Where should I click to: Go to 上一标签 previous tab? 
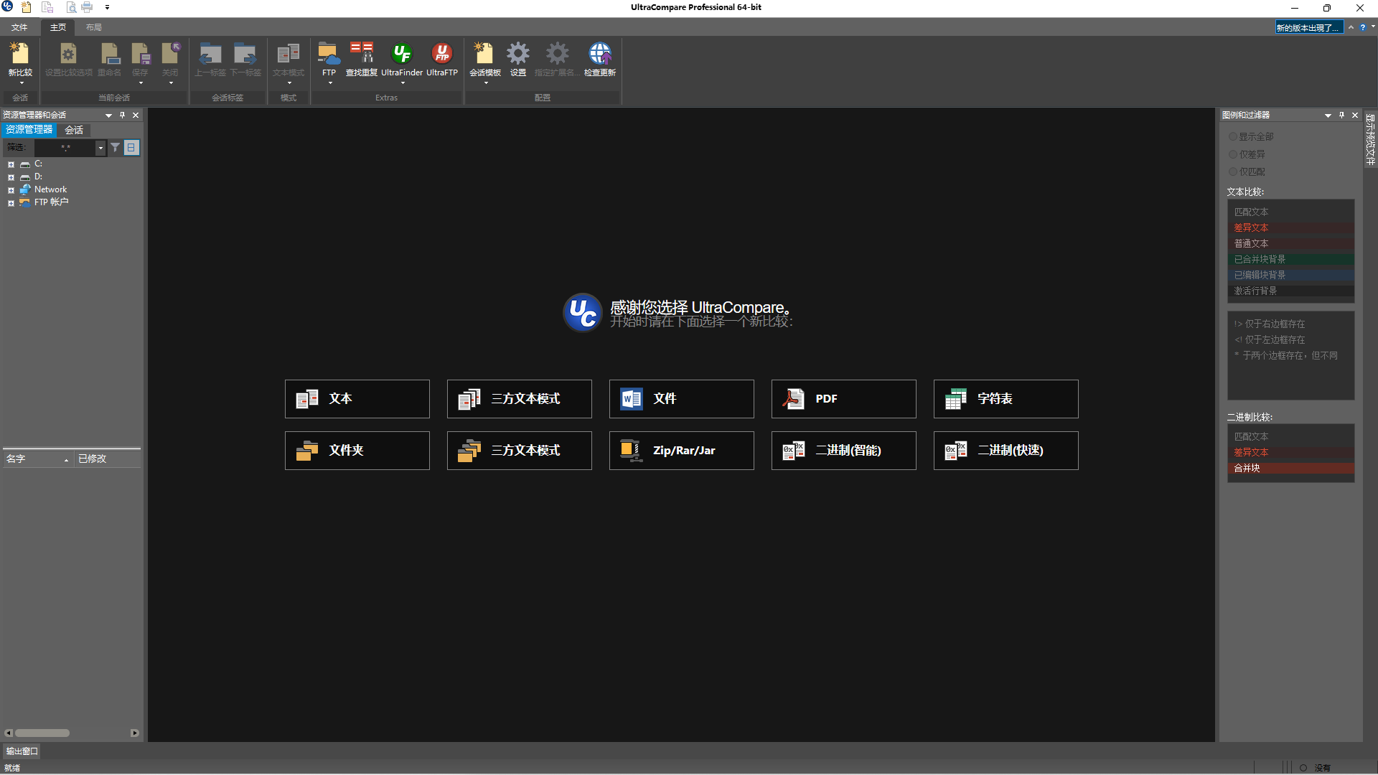[x=210, y=54]
